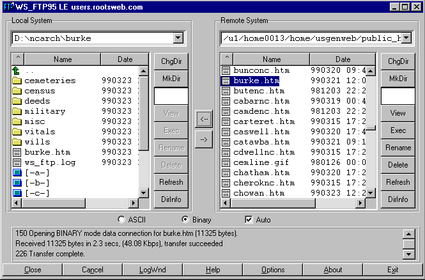Select the wills folder icon

pos(17,142)
